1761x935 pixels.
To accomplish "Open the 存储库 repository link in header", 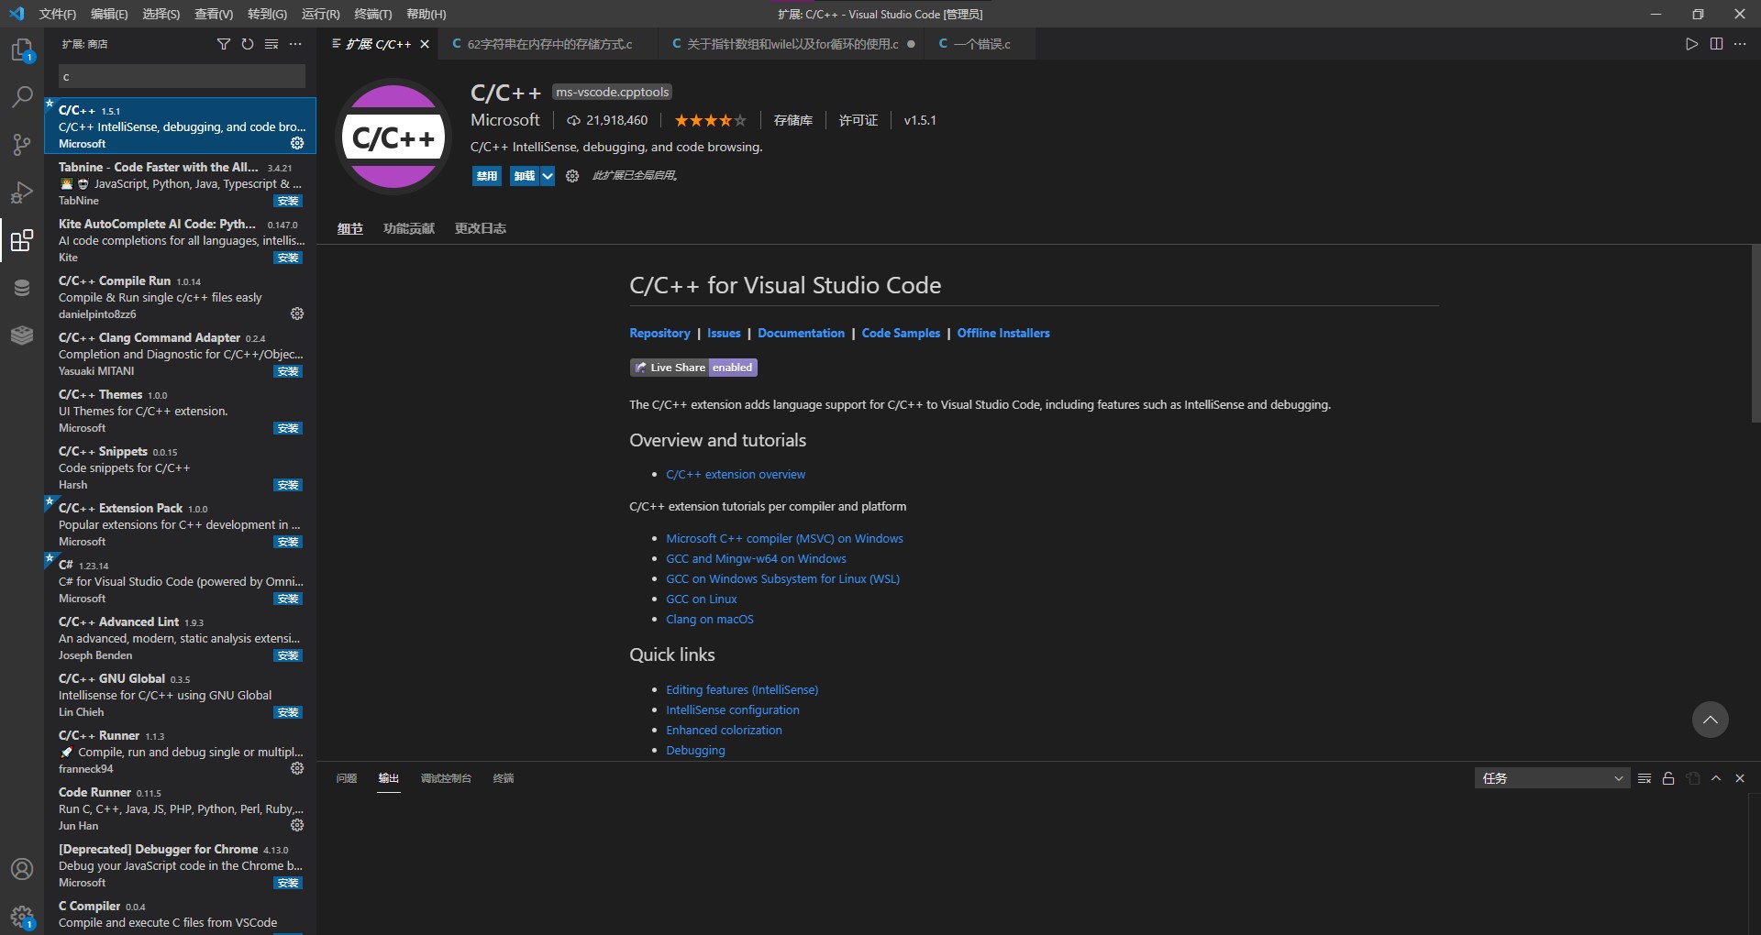I will (x=793, y=120).
